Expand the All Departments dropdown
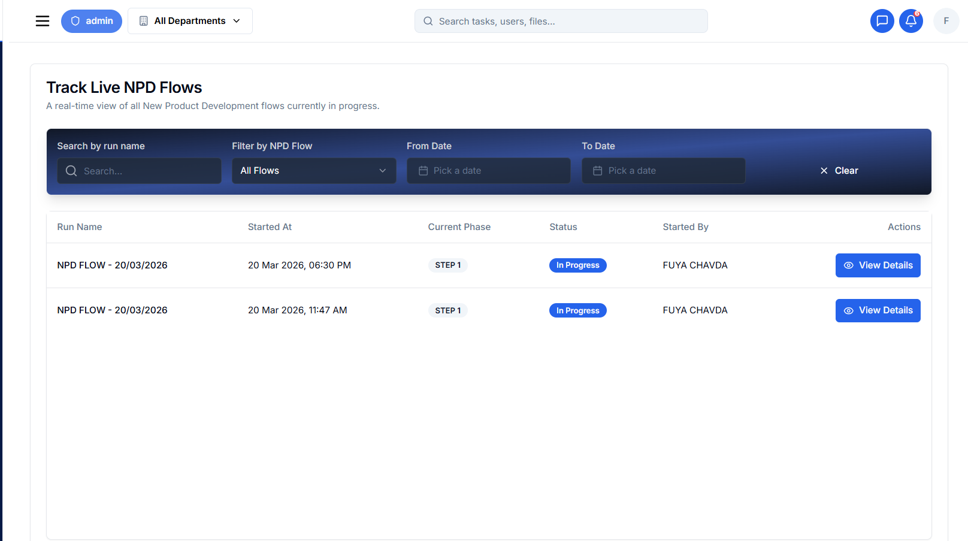Screen dimensions: 968x541 coord(190,21)
